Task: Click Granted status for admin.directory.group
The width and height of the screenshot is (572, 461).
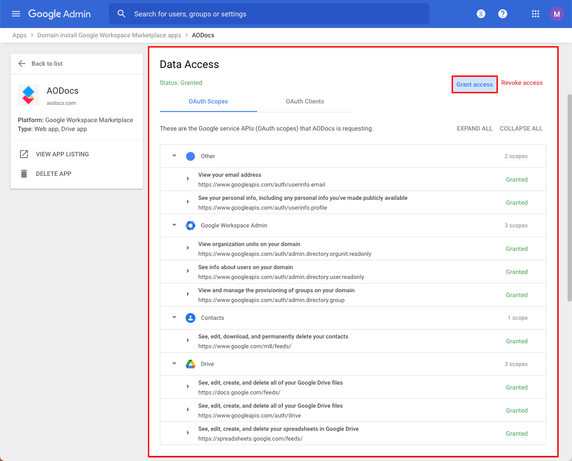Action: point(516,295)
